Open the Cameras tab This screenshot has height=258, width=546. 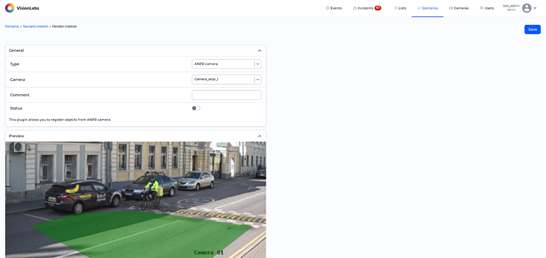[458, 8]
